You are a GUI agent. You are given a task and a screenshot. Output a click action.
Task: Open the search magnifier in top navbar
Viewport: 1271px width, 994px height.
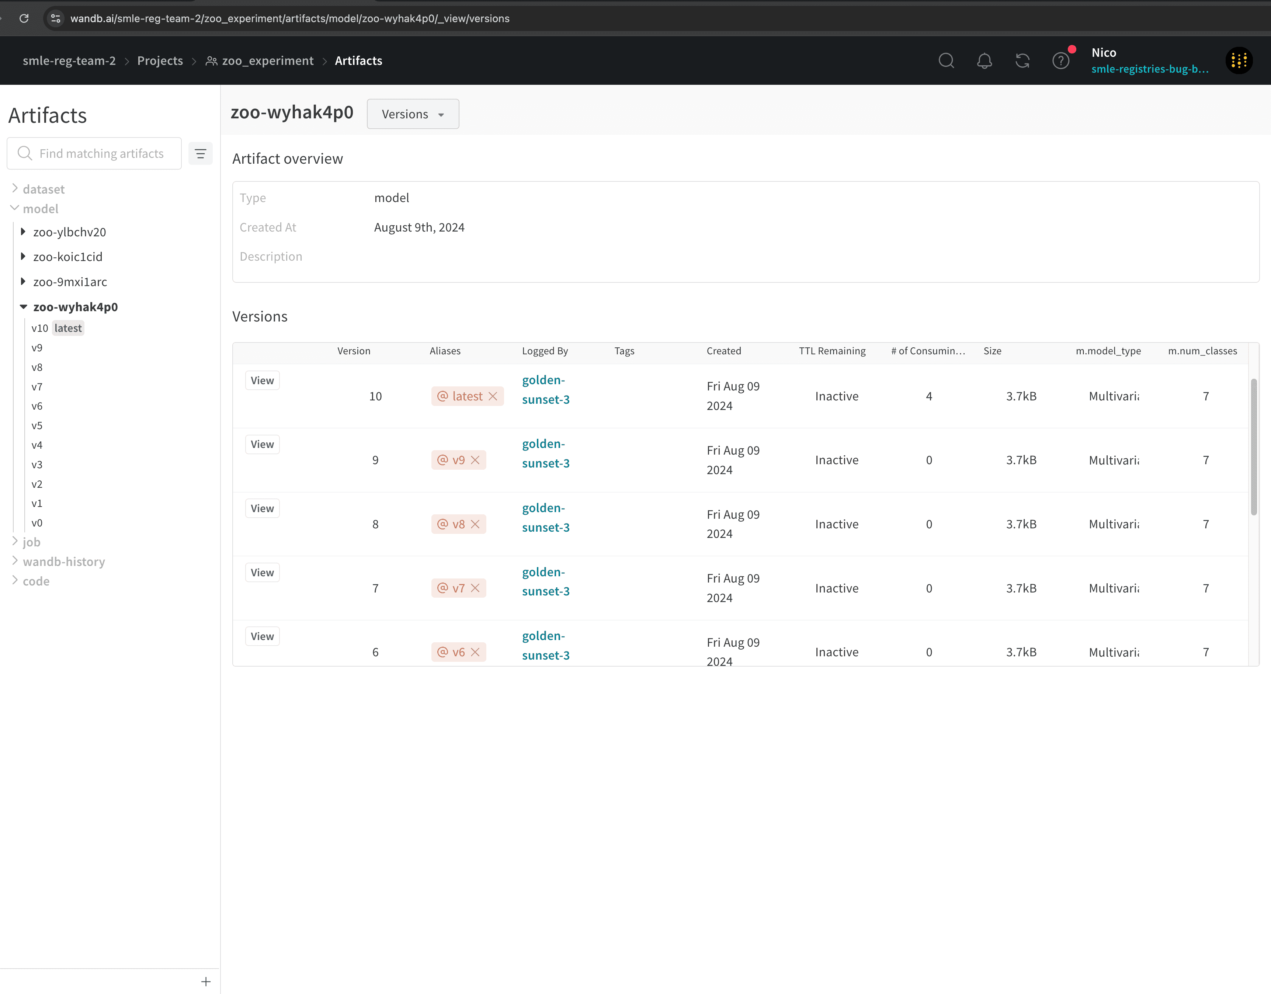946,60
